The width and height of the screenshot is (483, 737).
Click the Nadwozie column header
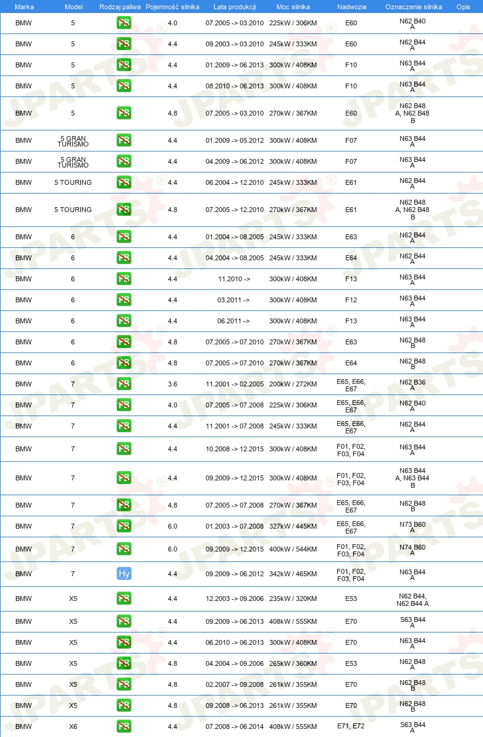coord(351,7)
